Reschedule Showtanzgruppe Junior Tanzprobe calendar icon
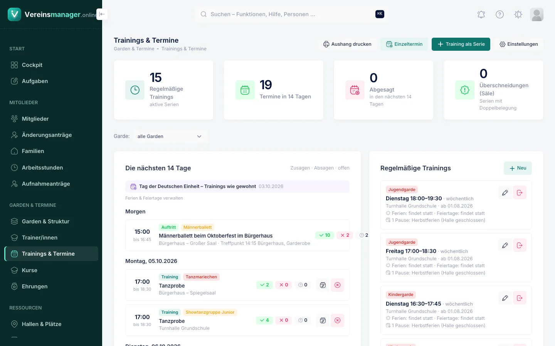This screenshot has width=555, height=346. click(x=323, y=320)
